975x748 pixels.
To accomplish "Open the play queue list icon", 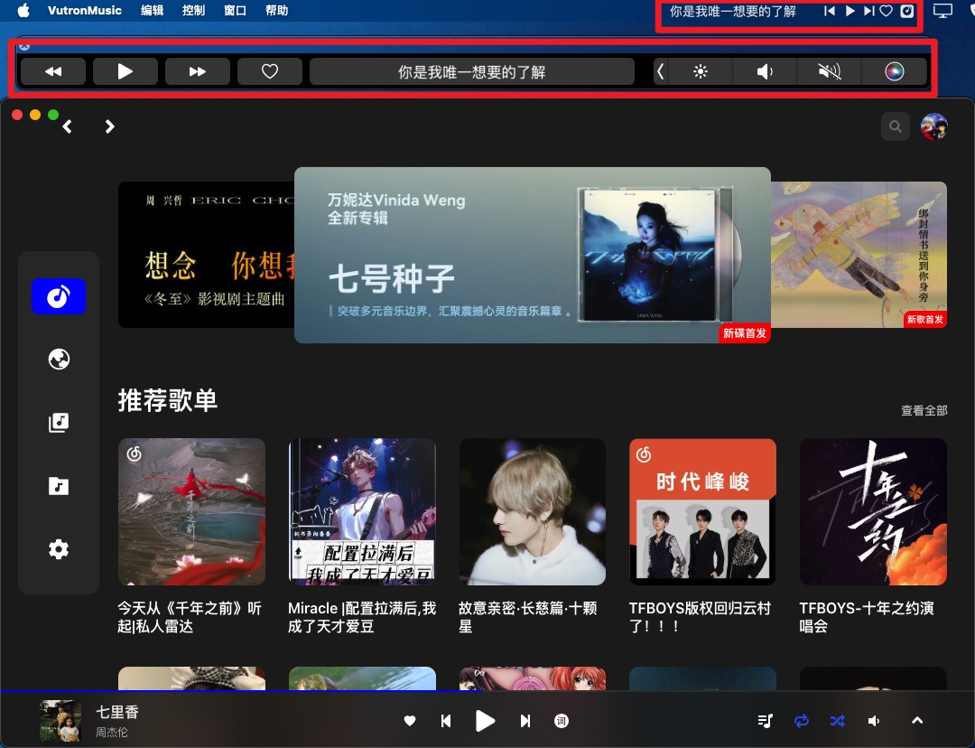I will click(x=765, y=721).
